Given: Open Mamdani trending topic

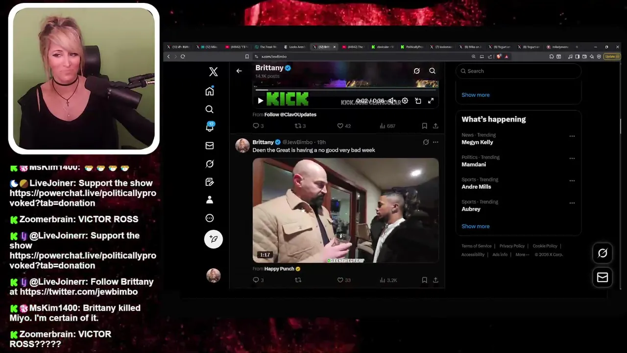Looking at the screenshot, I should 474,165.
